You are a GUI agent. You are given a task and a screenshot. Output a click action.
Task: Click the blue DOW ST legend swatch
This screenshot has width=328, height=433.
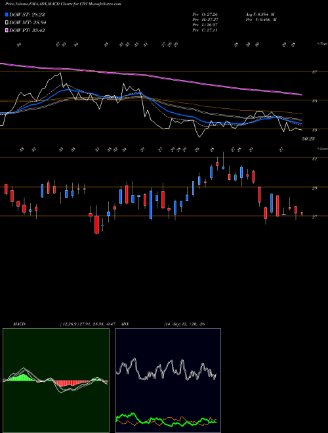7,14
